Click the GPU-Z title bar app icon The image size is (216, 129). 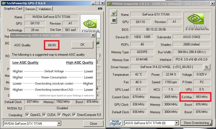4,3
